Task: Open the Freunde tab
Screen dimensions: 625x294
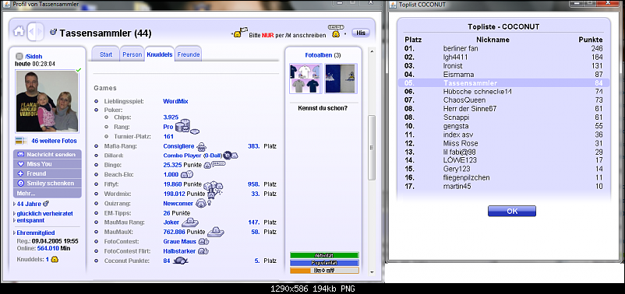Action: click(x=189, y=54)
